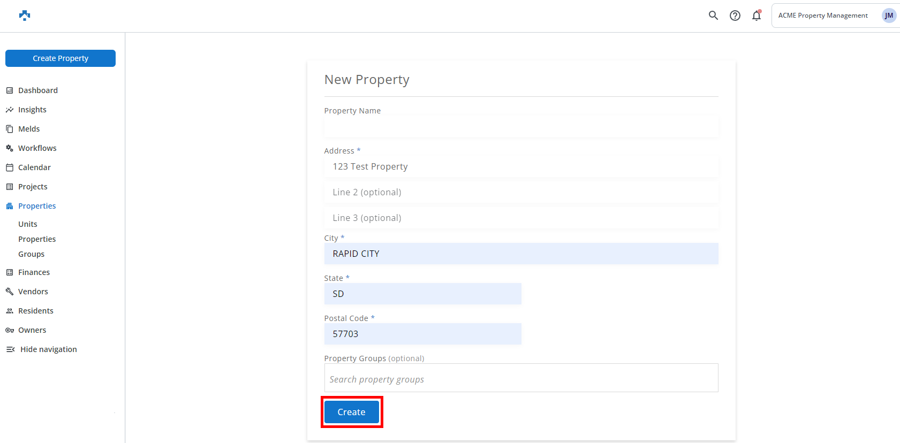Collapse the Properties section in sidebar
The width and height of the screenshot is (900, 443).
[37, 206]
